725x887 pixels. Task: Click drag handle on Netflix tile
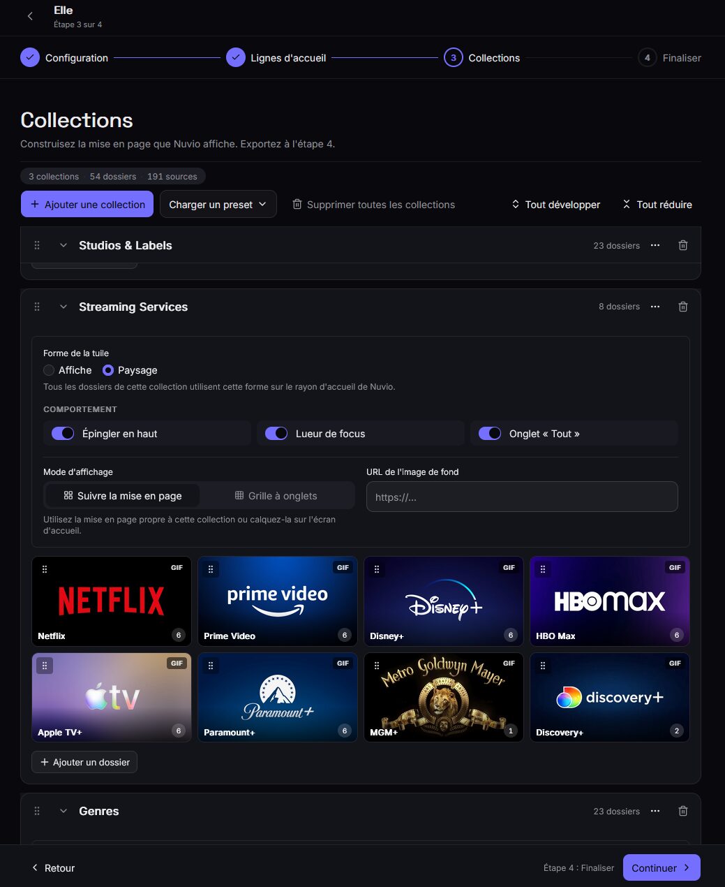[45, 569]
